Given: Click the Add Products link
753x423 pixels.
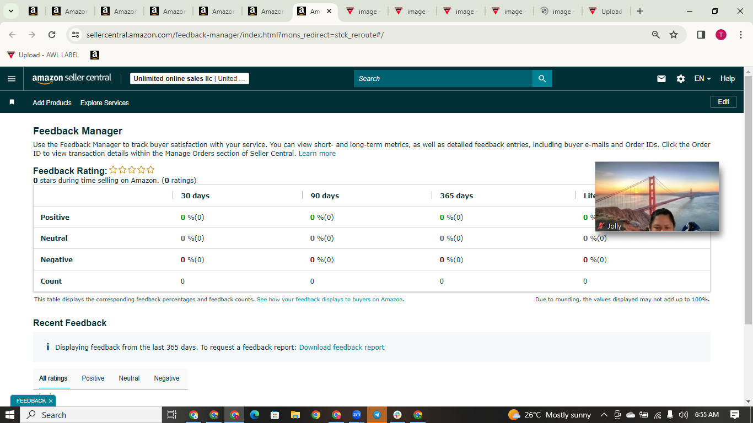Looking at the screenshot, I should coord(52,102).
